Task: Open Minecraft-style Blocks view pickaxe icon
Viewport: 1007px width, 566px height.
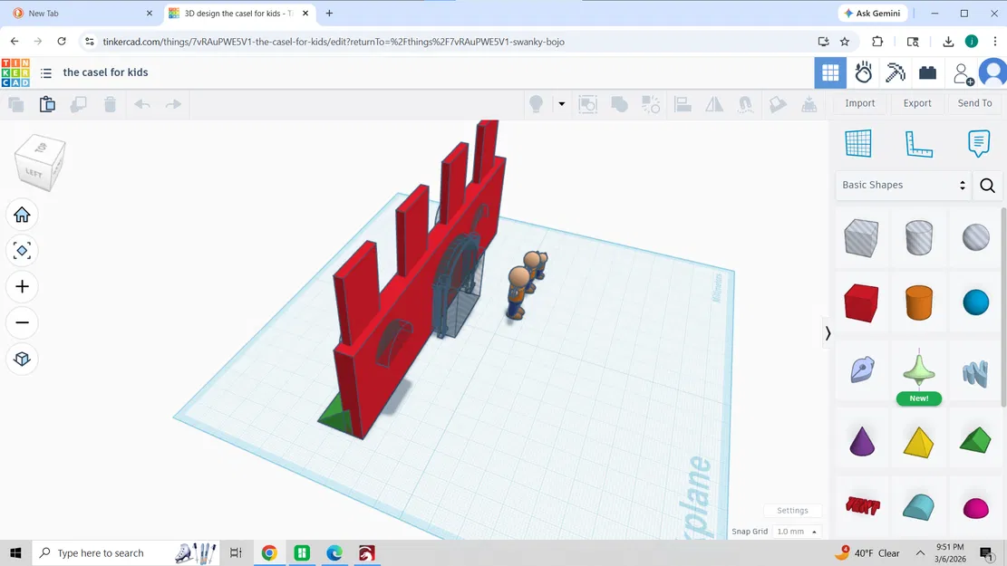Action: click(x=896, y=72)
